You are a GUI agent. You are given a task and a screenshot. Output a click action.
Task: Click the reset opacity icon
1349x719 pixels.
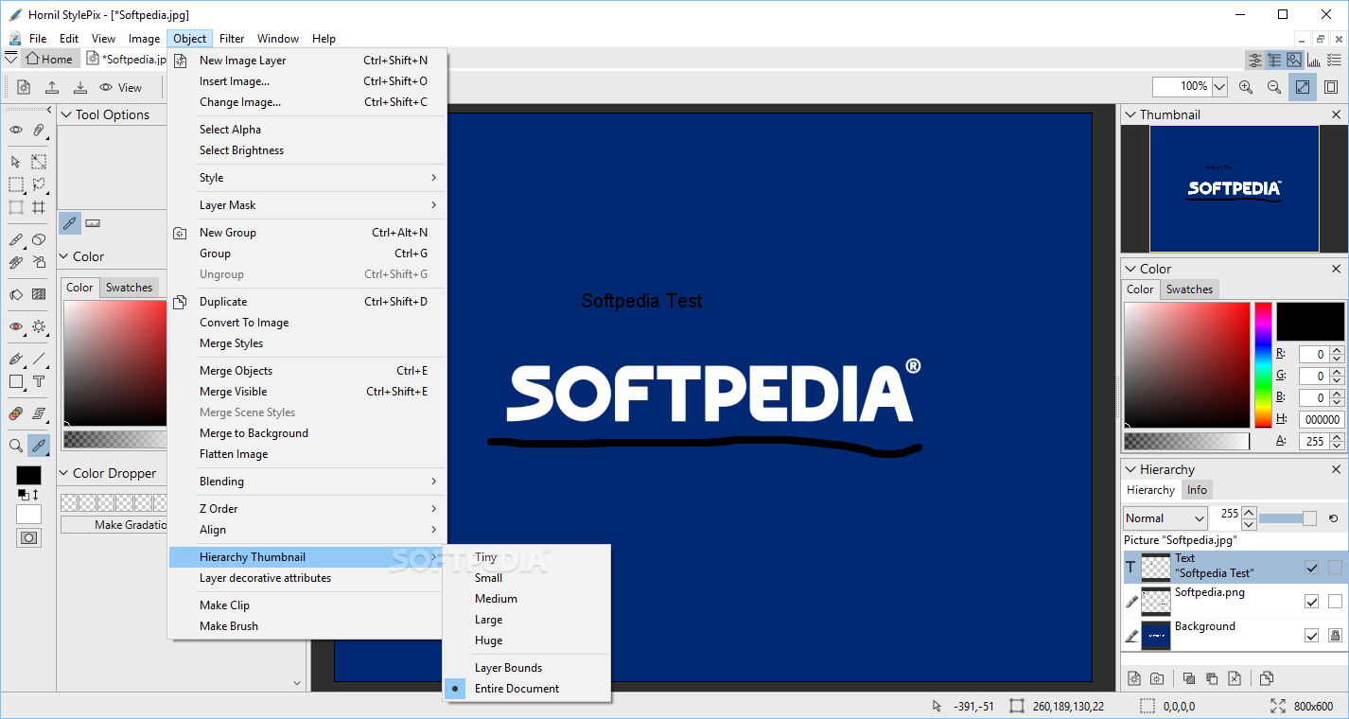tap(1333, 518)
